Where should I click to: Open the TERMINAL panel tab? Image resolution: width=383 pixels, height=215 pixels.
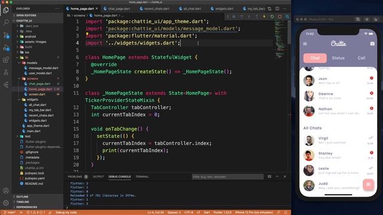point(142,177)
